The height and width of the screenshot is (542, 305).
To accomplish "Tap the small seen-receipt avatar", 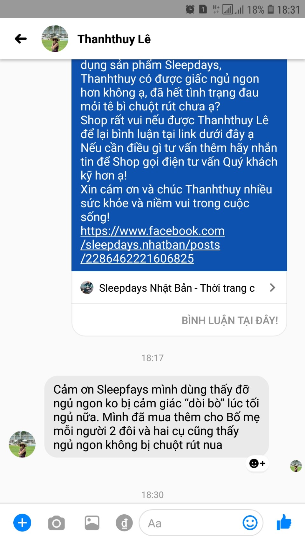I will [296, 466].
